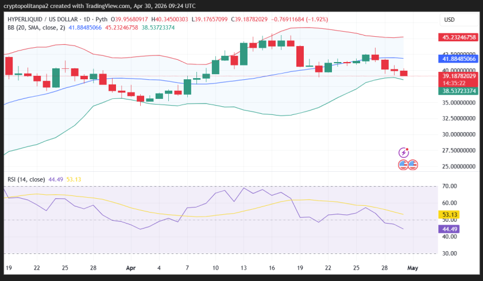Viewport: 483px width, 281px height.
Task: Click the HYPERLIQUID / US DOLLAR symbol title
Action: [x=42, y=20]
